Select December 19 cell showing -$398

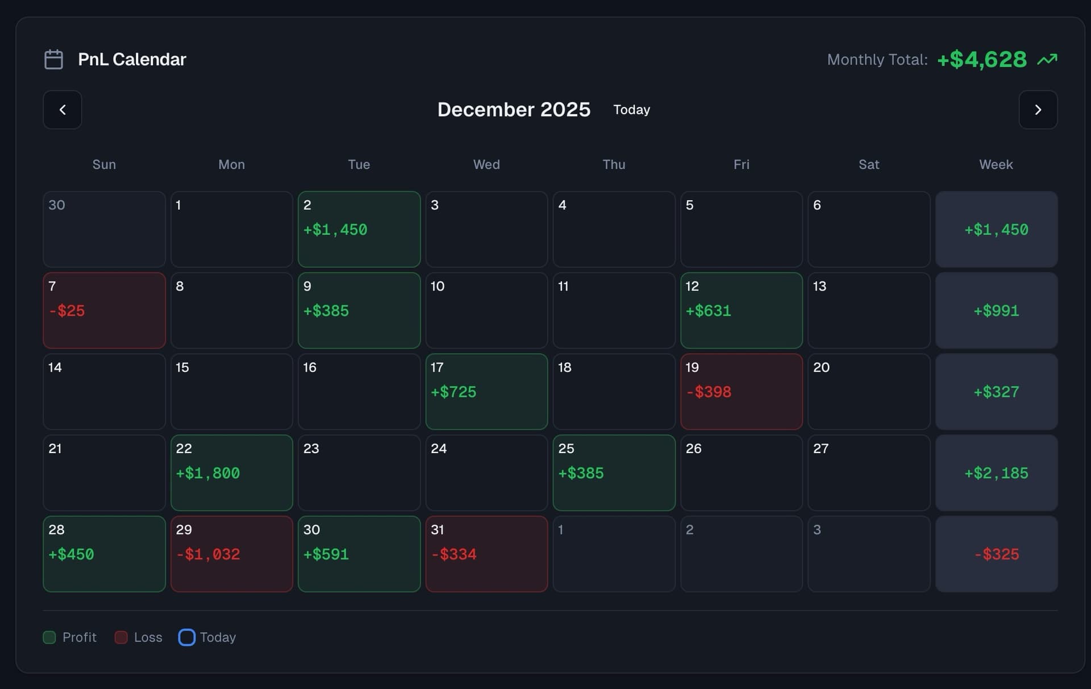[741, 391]
